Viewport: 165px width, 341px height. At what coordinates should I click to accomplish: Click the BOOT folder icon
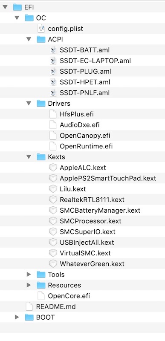[29, 317]
